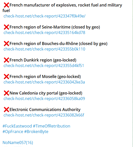Open Bouches-du-Rhône check-report link 423355b0k110
This screenshot has height=147, width=133.
[x=44, y=49]
